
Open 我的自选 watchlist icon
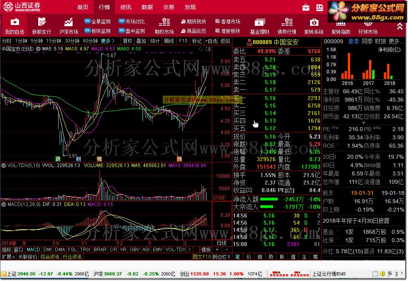tap(15, 26)
